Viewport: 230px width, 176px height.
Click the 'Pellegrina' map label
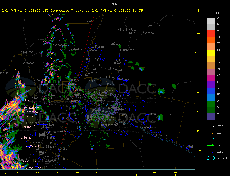[32, 108]
